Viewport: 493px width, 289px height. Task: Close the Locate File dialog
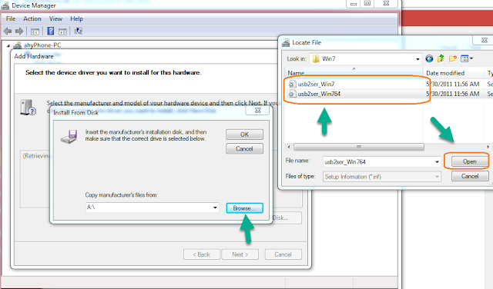point(485,40)
